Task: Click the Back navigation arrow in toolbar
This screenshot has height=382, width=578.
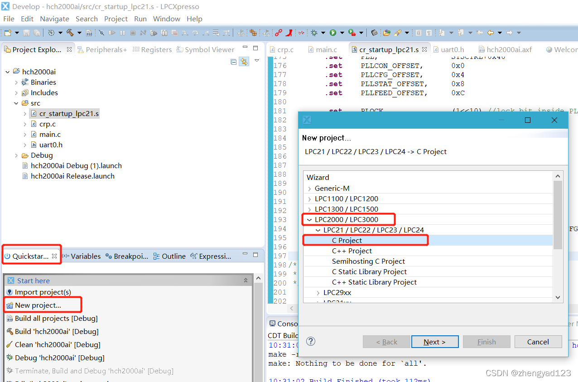Action: pyautogui.click(x=491, y=33)
